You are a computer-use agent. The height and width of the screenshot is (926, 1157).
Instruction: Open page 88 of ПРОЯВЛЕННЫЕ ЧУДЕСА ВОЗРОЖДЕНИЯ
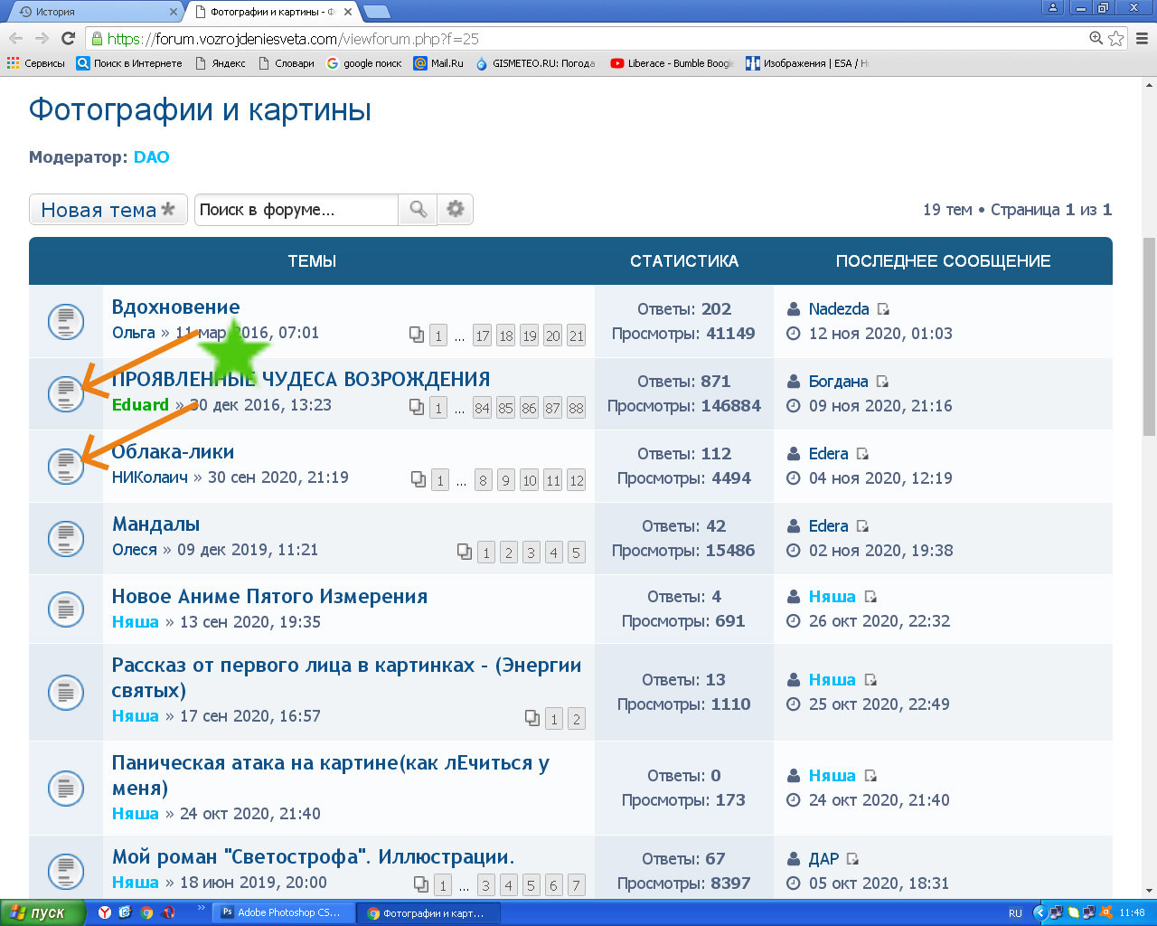pyautogui.click(x=576, y=408)
